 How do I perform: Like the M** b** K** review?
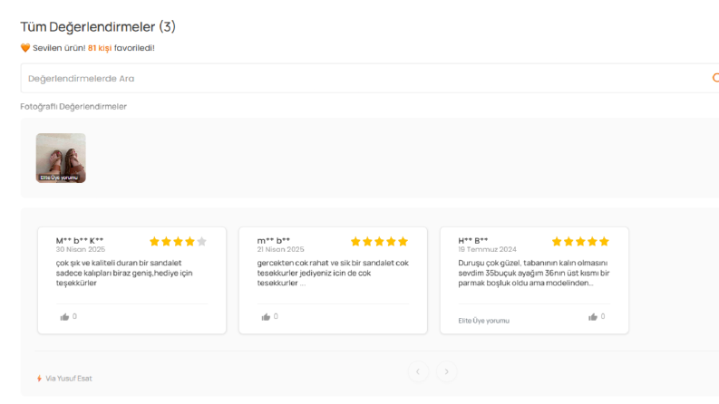tap(64, 316)
